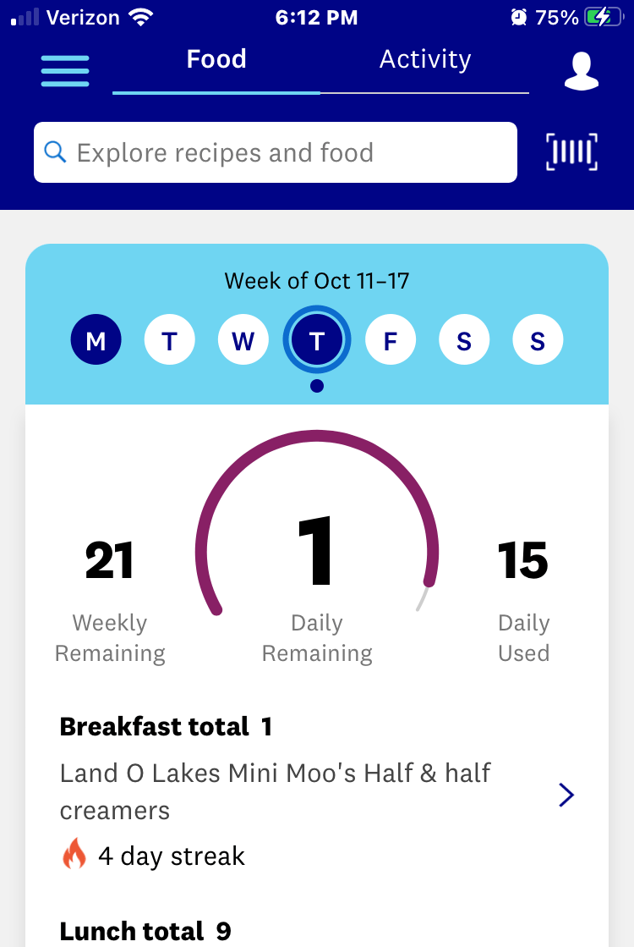
Task: Open the Lunch total section
Action: pos(145,931)
